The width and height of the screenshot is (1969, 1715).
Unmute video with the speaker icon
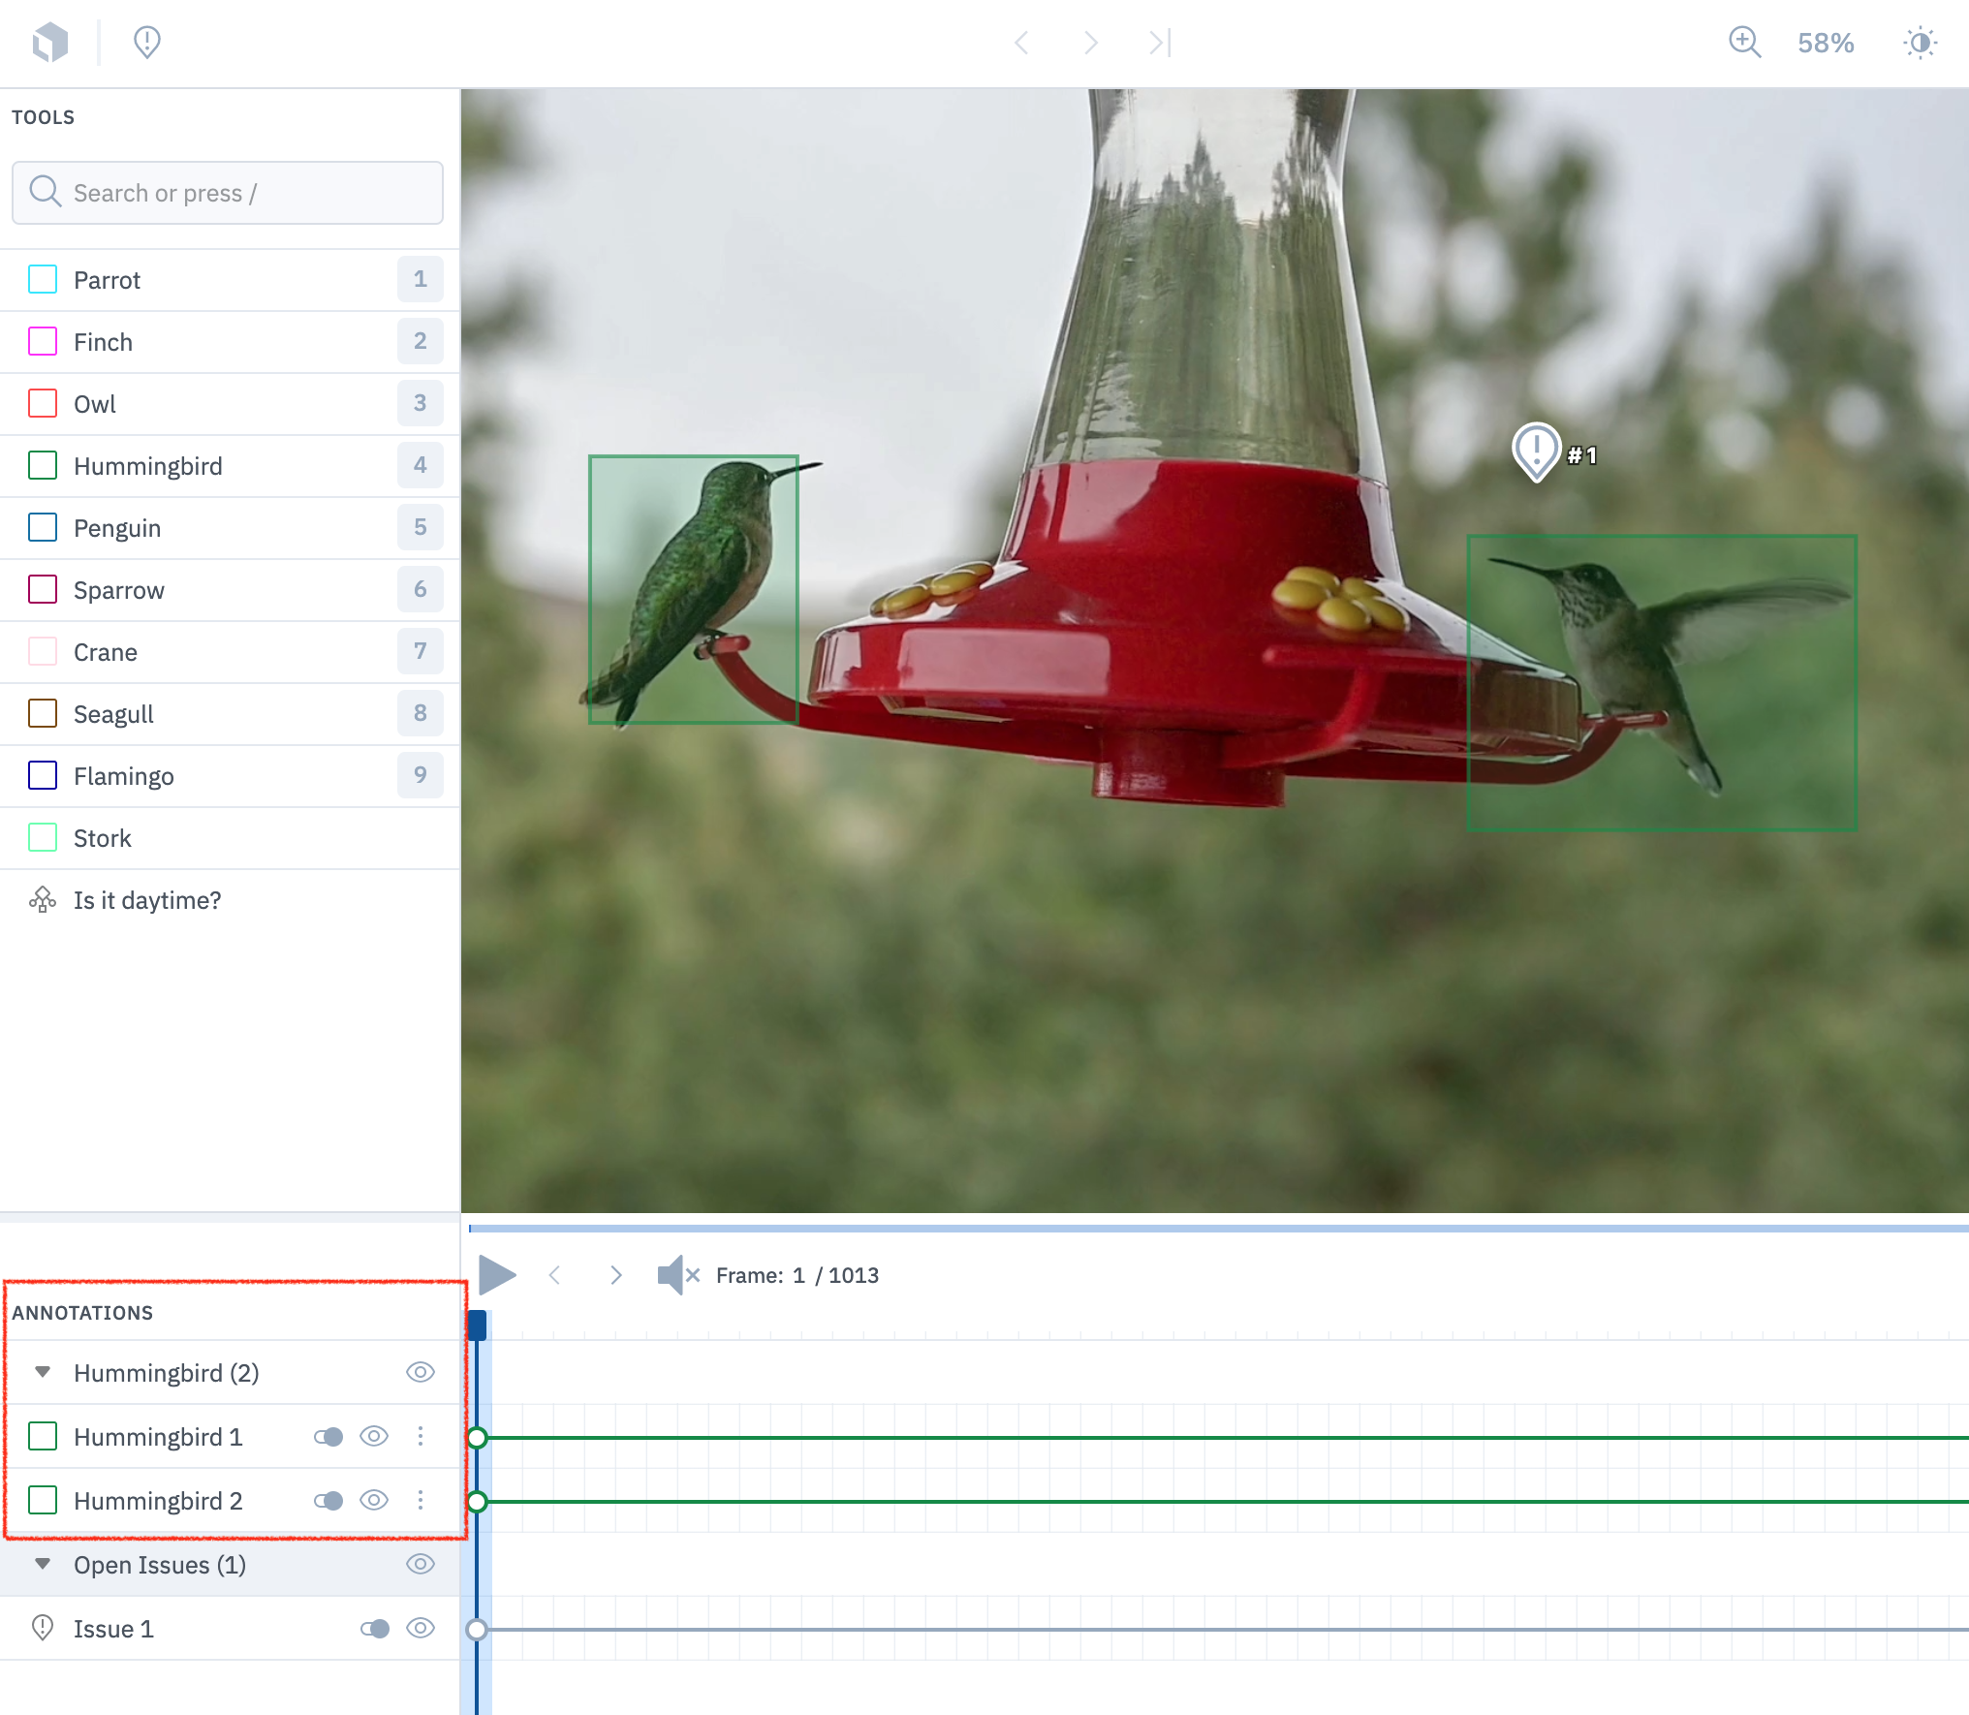coord(675,1275)
